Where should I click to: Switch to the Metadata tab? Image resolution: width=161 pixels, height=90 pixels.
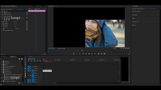[39, 6]
